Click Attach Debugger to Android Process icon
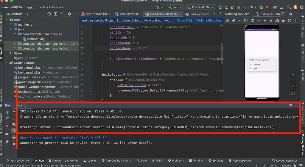The width and height of the screenshot is (305, 167). [x=261, y=7]
